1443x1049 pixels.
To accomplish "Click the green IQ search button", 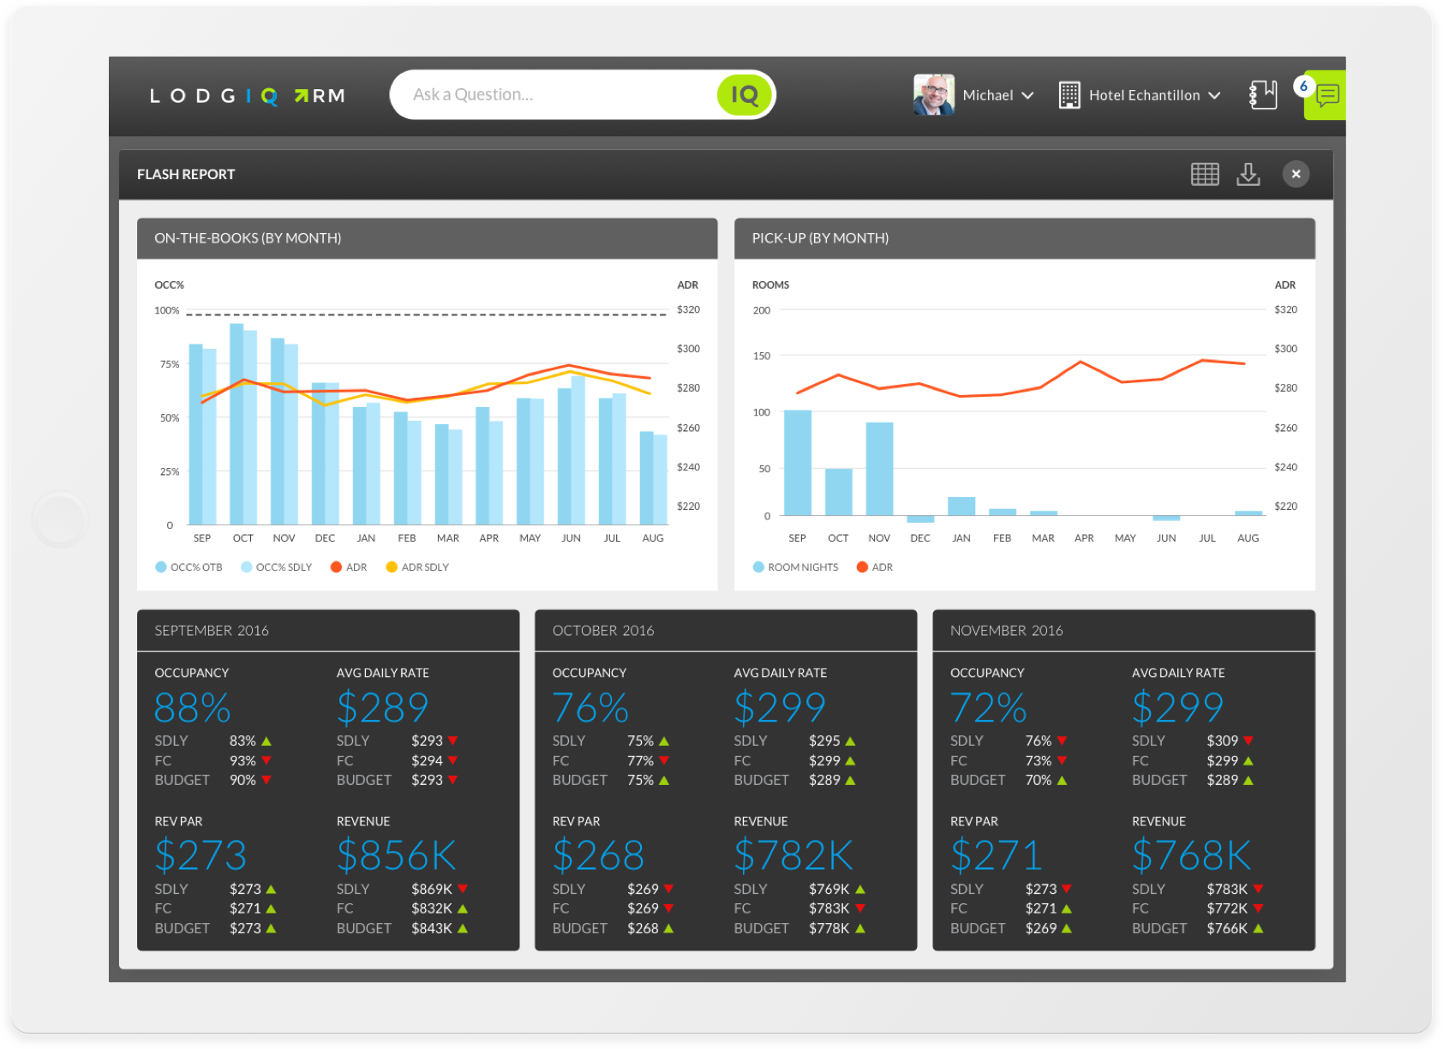I will 744,95.
